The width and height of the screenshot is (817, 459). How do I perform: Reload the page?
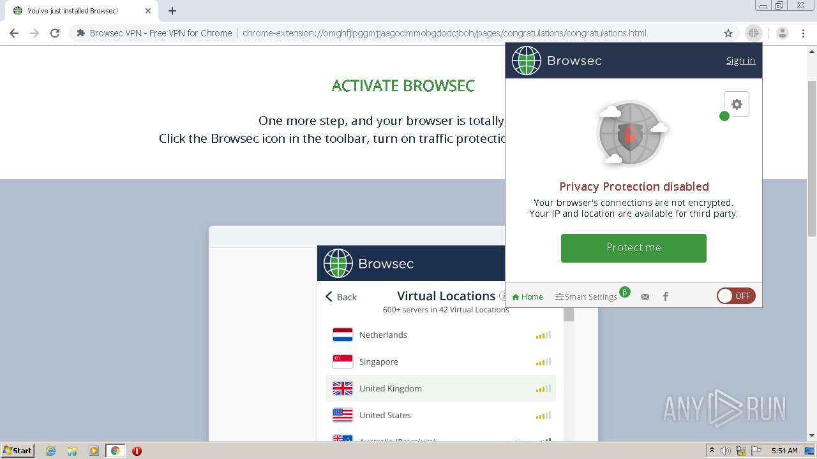tap(55, 33)
